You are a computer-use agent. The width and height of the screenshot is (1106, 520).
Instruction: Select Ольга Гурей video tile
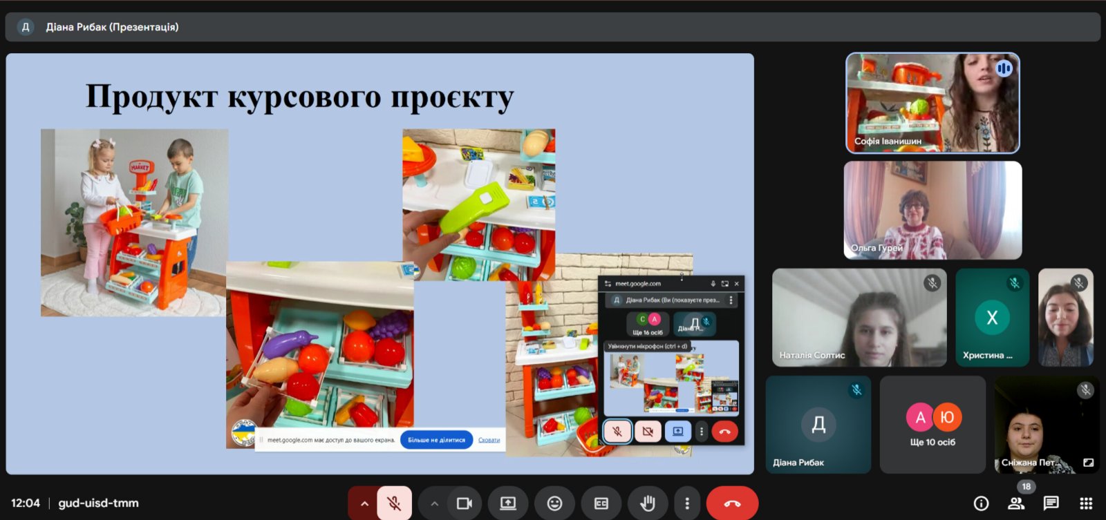coord(932,210)
